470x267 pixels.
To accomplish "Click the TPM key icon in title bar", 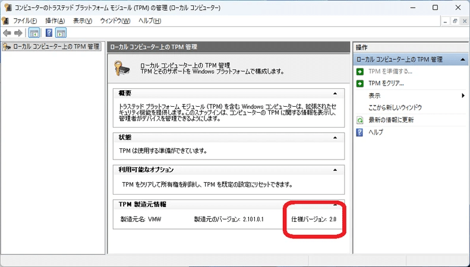I will [8, 8].
